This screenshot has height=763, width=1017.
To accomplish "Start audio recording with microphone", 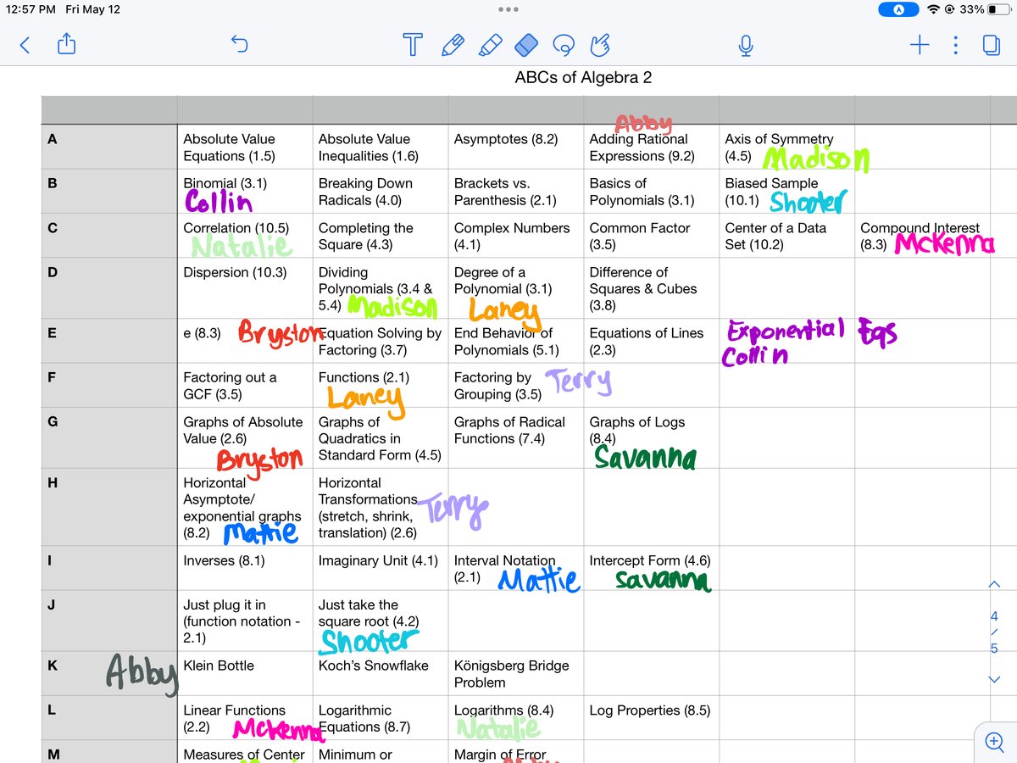I will [x=746, y=45].
